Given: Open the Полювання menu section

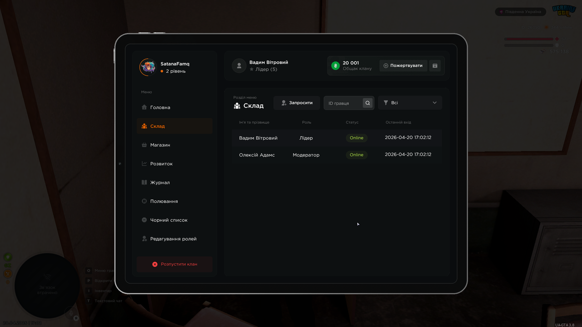Looking at the screenshot, I should 175,201.
